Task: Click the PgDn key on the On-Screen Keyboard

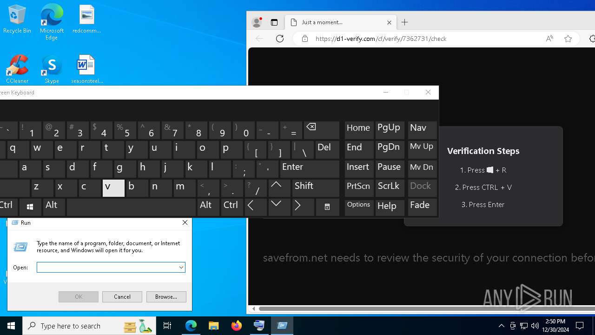Action: [x=390, y=150]
